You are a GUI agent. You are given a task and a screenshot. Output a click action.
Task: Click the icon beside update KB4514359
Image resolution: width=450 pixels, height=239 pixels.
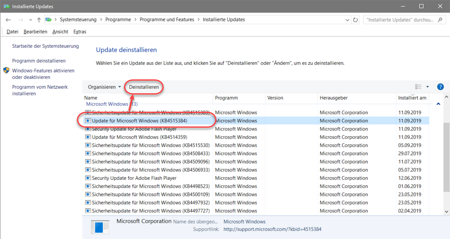[x=88, y=137]
